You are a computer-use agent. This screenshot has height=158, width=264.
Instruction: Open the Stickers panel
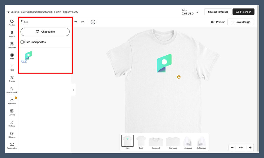pyautogui.click(x=12, y=135)
